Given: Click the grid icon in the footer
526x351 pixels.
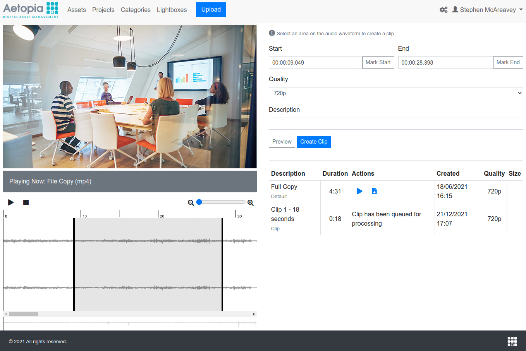Looking at the screenshot, I should (x=512, y=341).
